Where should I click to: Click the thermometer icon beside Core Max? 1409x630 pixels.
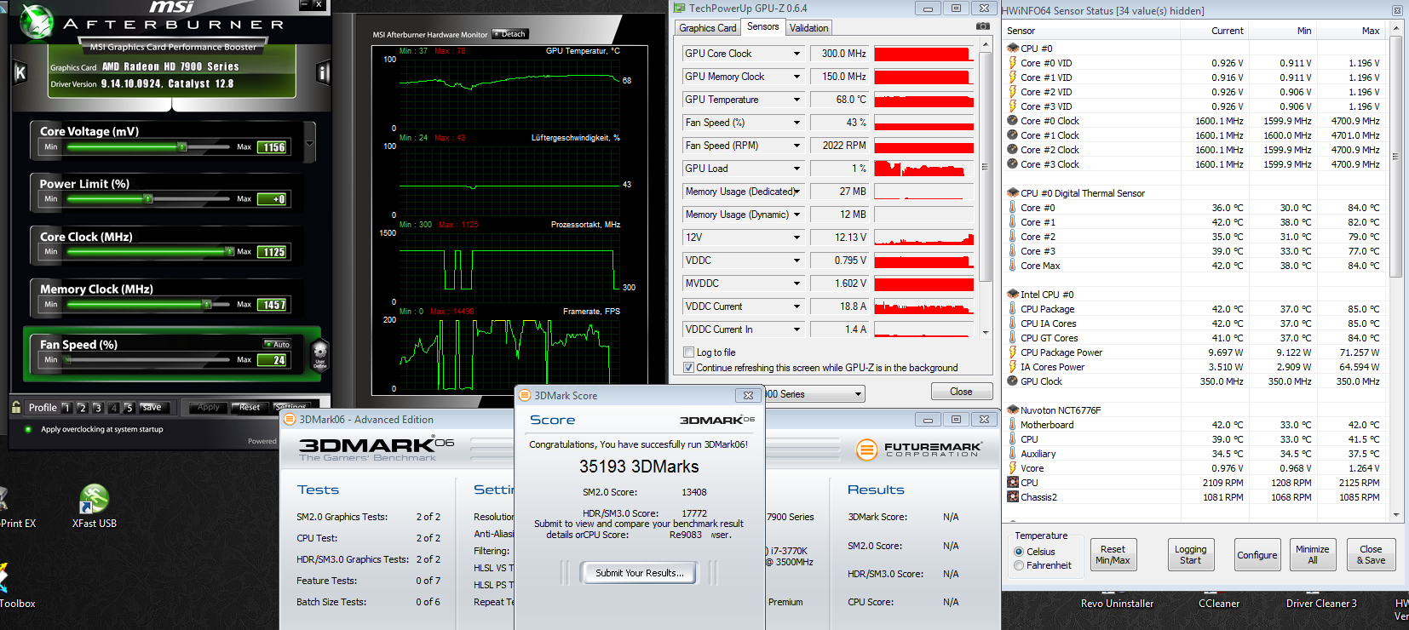point(1012,266)
